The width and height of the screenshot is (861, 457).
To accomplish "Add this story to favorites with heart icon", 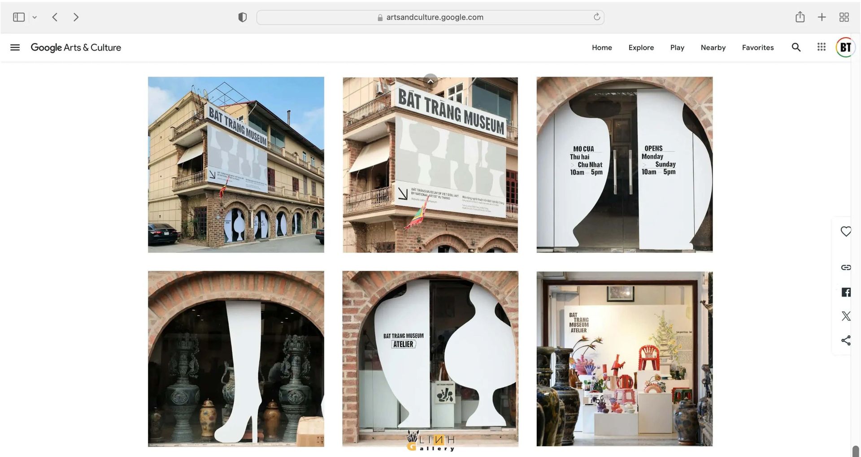I will (846, 232).
